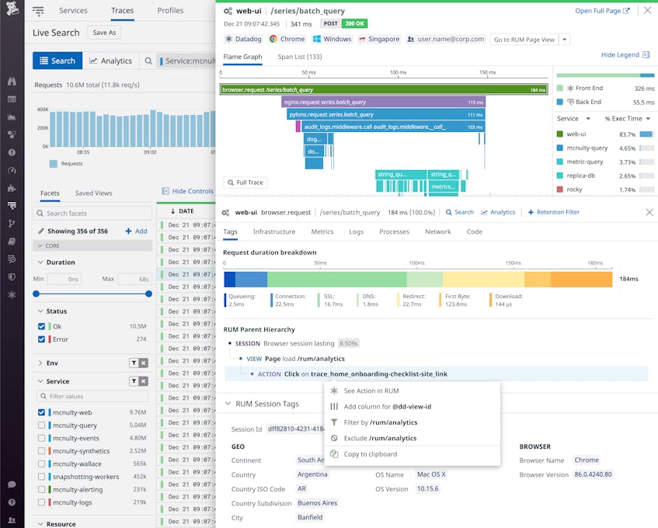Open the Datadog logo home icon
The image size is (658, 528).
[x=12, y=8]
